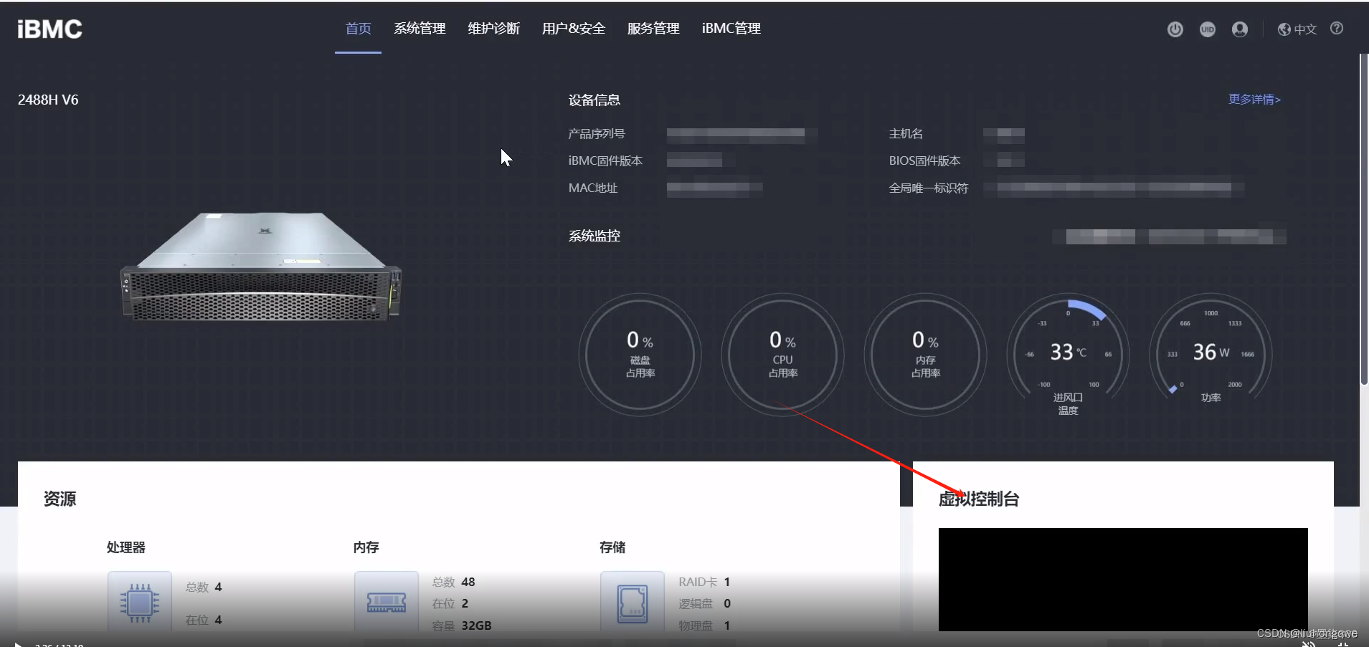
Task: Click the 内存占用率 gauge
Action: pyautogui.click(x=925, y=355)
